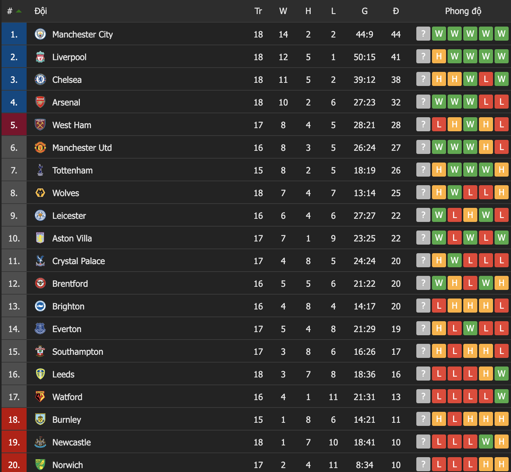The image size is (511, 472).
Task: Sort table by the # rank arrow
Action: (18, 11)
